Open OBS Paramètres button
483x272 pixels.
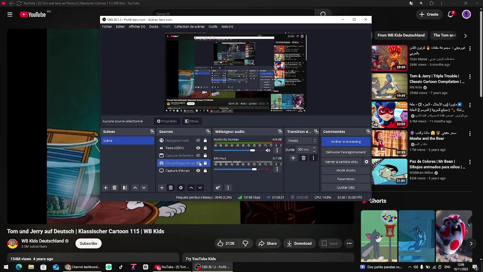(346, 179)
